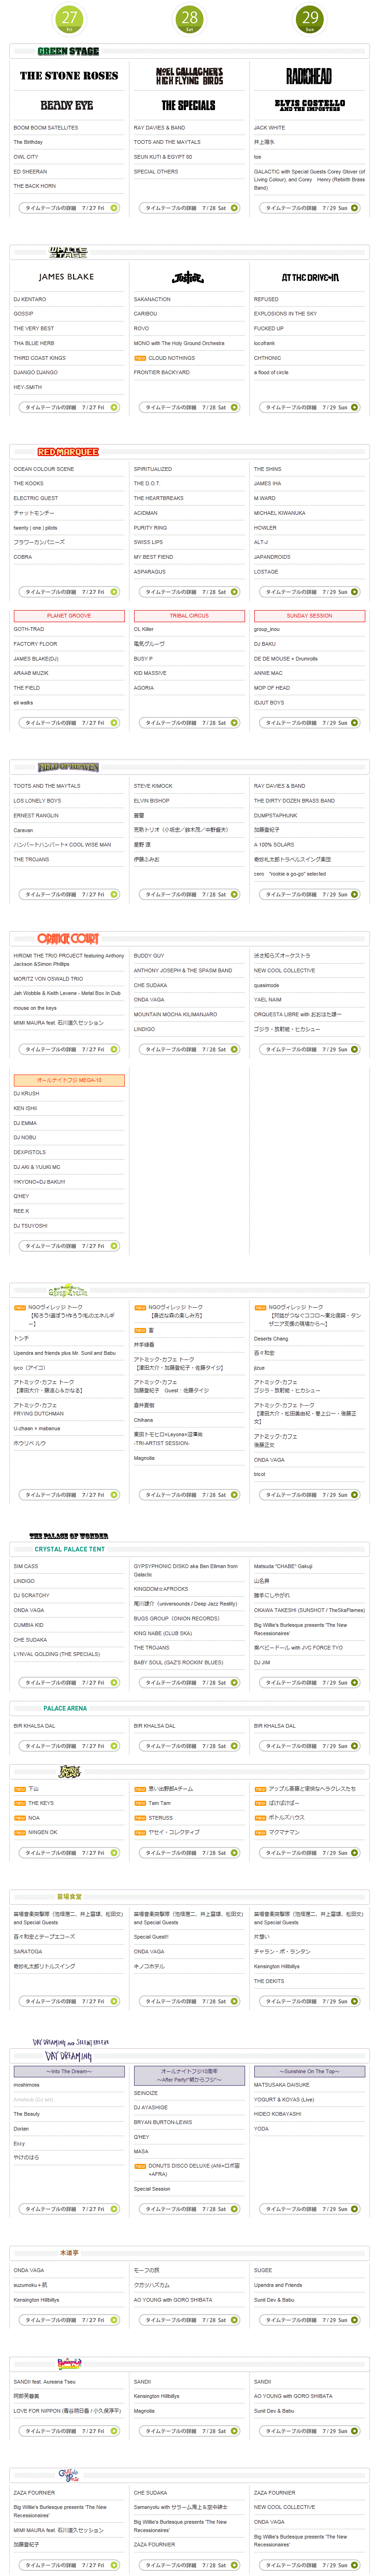Click KEN ISHII artist name

tap(25, 1108)
